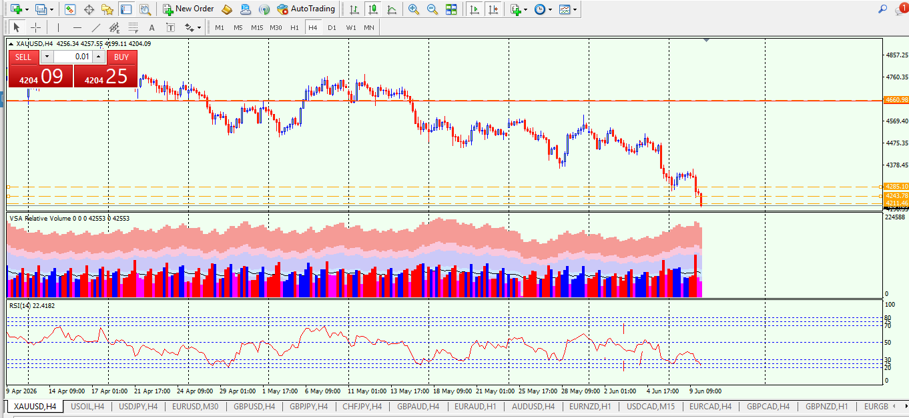Increase lot size with up arrow

coord(98,57)
